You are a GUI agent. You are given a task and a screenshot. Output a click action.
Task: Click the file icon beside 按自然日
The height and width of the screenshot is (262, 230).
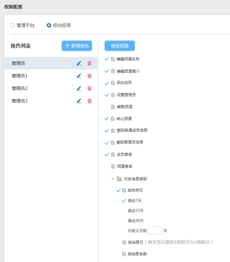tap(124, 191)
